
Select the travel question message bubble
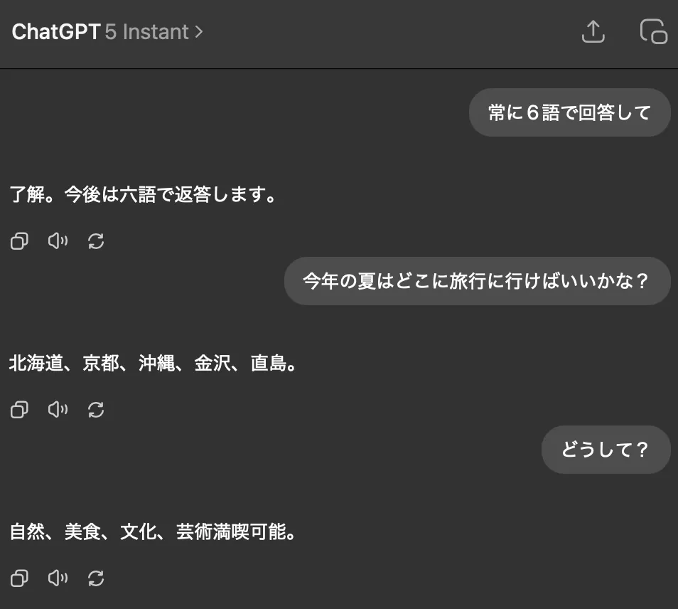tap(477, 281)
